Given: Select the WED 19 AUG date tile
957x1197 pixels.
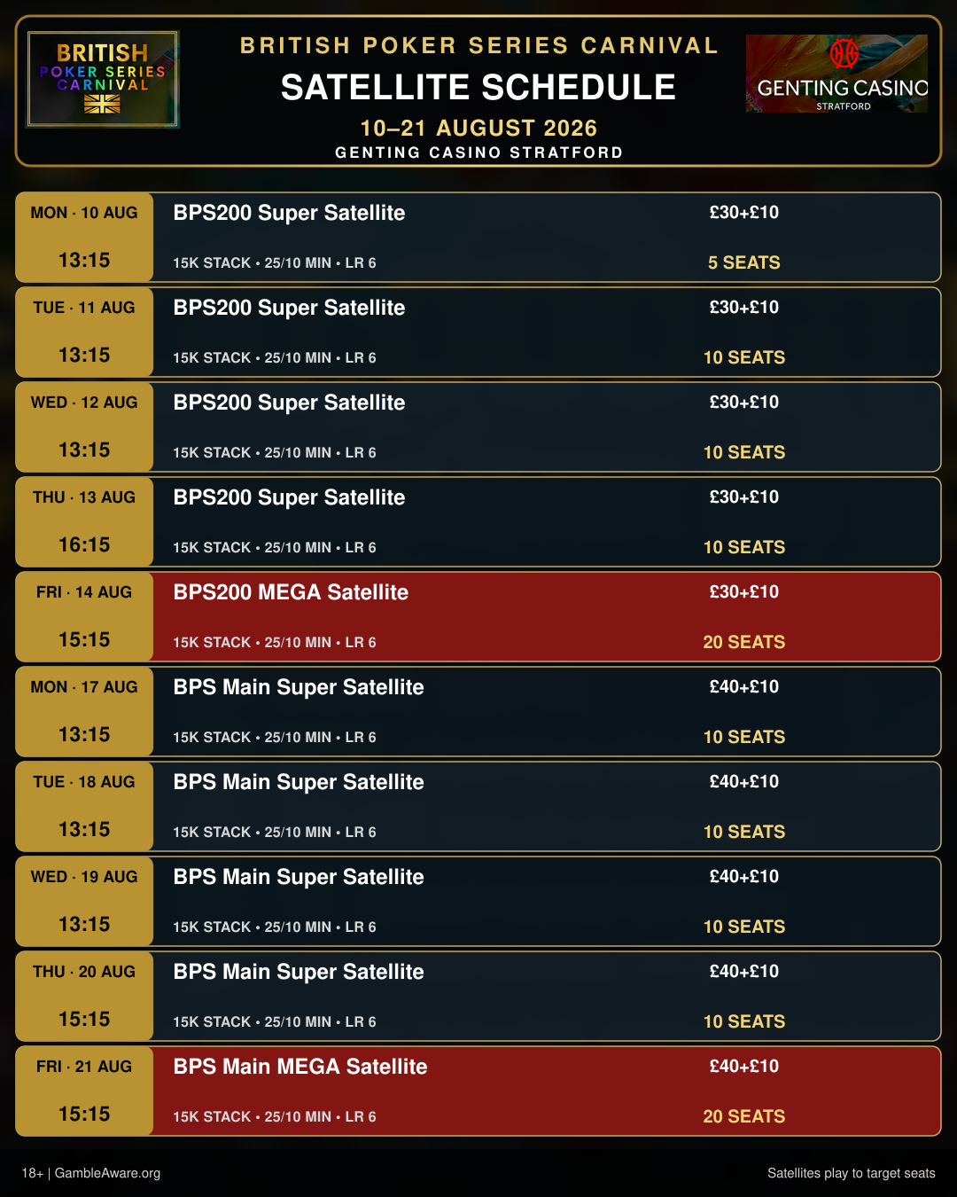Looking at the screenshot, I should pos(84,901).
